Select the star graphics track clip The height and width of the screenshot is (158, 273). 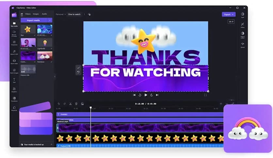point(140,138)
